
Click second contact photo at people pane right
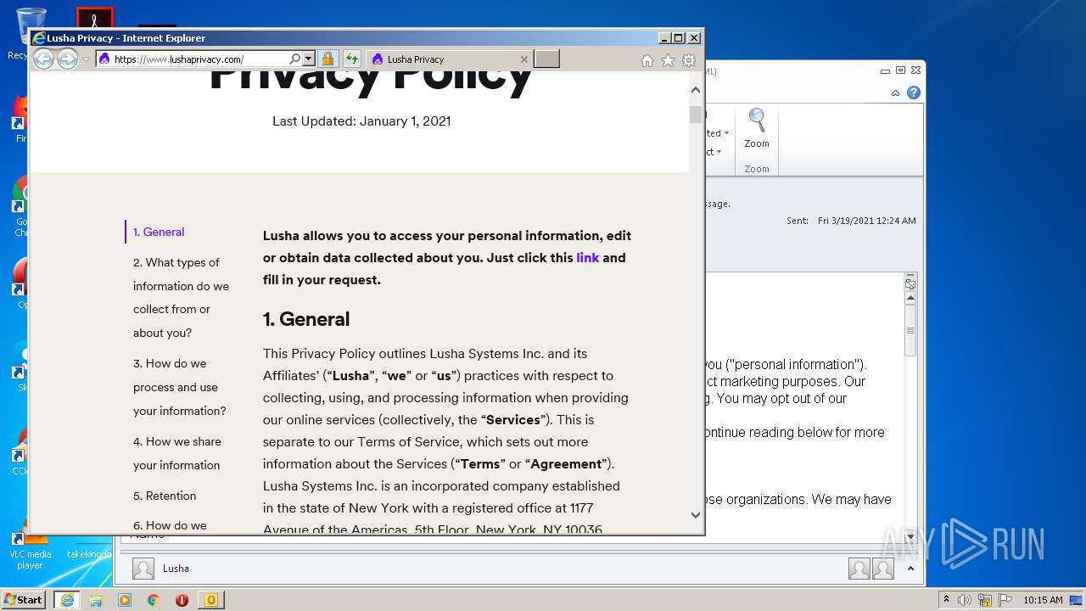pos(883,569)
